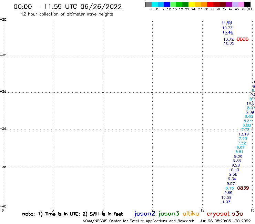This screenshot has height=224, width=255.
Task: Click the black swatch at the scale end
Action: [x=247, y=4]
